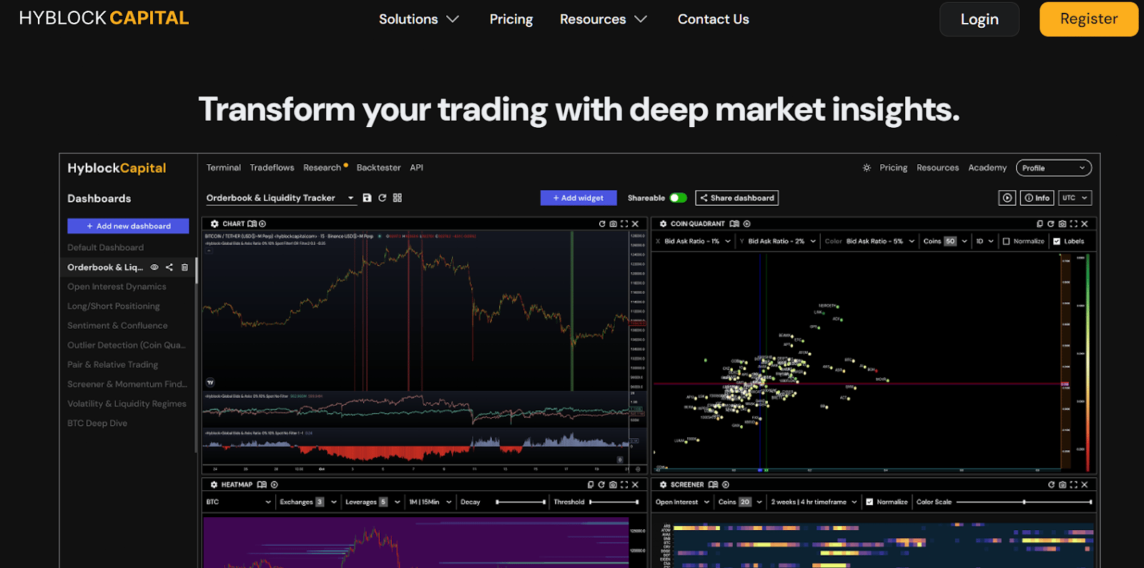Refresh the CHART widget
This screenshot has height=568, width=1144.
pyautogui.click(x=602, y=224)
